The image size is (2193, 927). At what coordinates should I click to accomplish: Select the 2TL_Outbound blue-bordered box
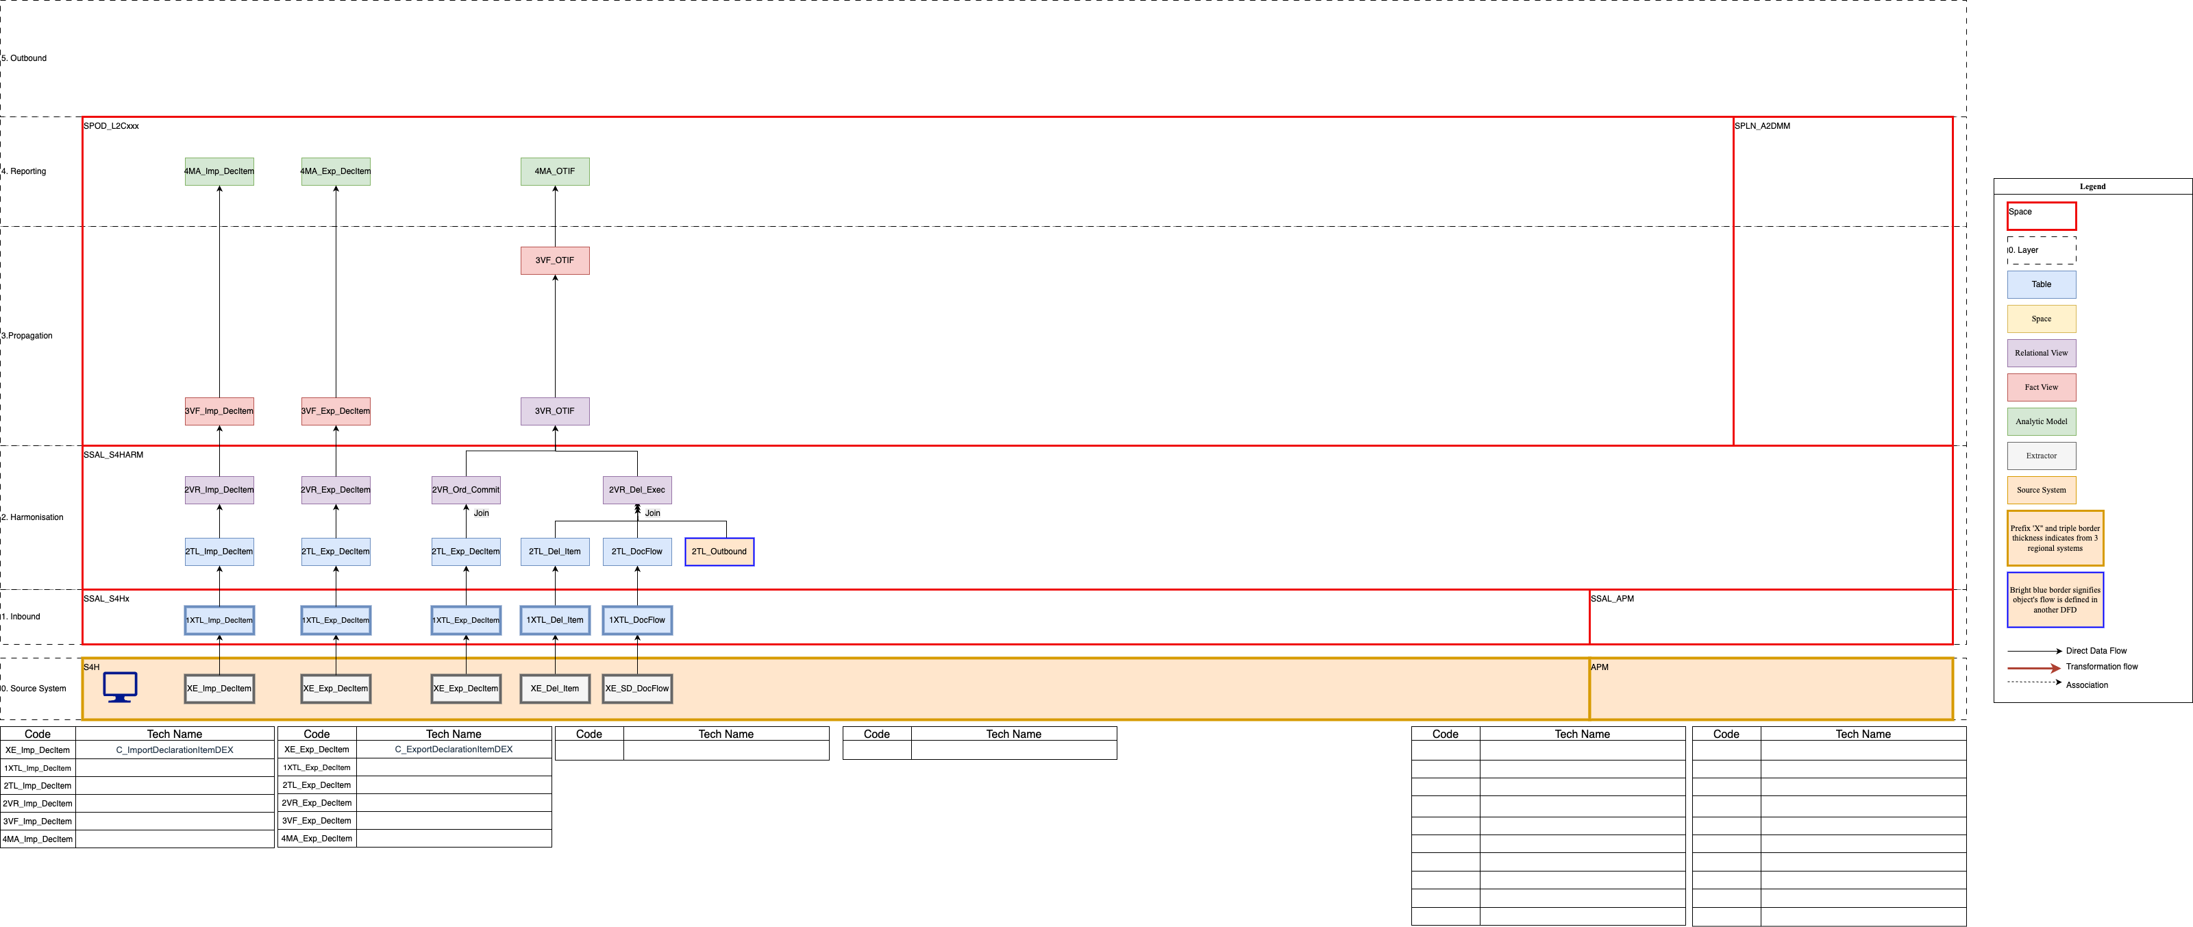[x=719, y=552]
